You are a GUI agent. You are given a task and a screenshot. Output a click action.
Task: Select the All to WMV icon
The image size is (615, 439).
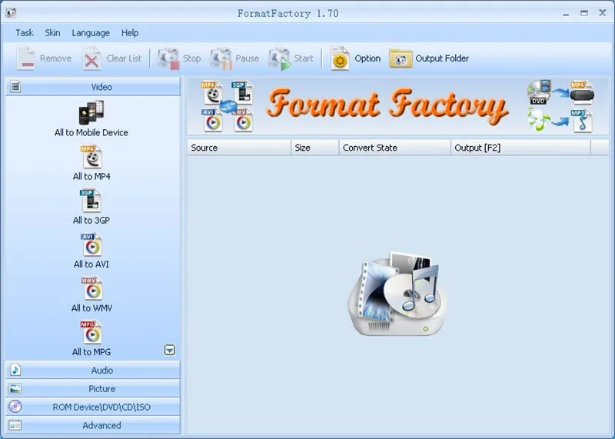(x=91, y=289)
